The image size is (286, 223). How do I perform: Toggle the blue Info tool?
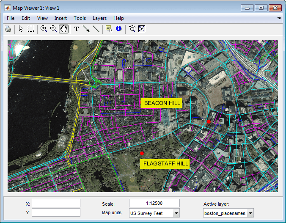click(118, 29)
